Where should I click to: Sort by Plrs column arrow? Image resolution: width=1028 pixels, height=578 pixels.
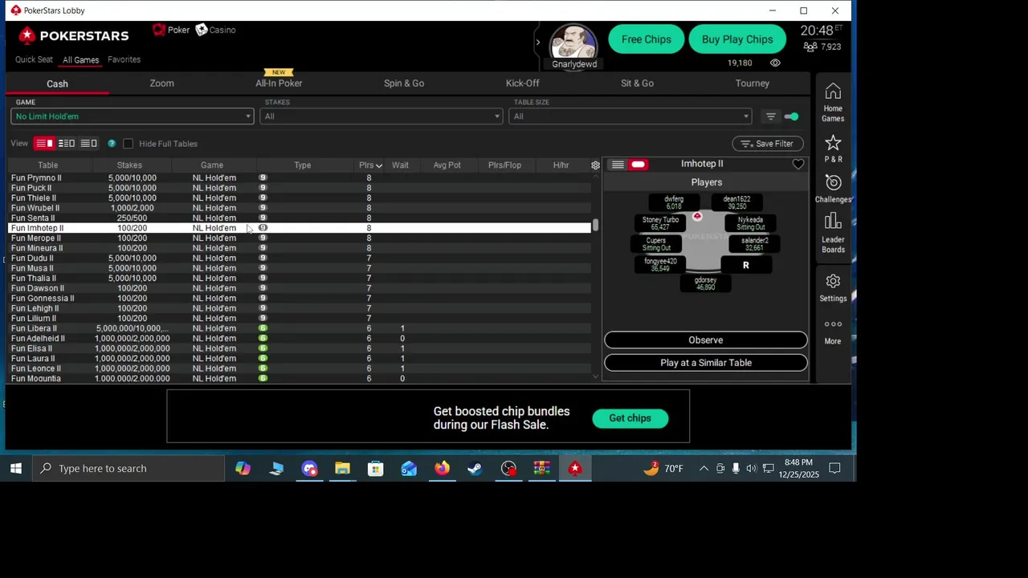[x=379, y=166]
